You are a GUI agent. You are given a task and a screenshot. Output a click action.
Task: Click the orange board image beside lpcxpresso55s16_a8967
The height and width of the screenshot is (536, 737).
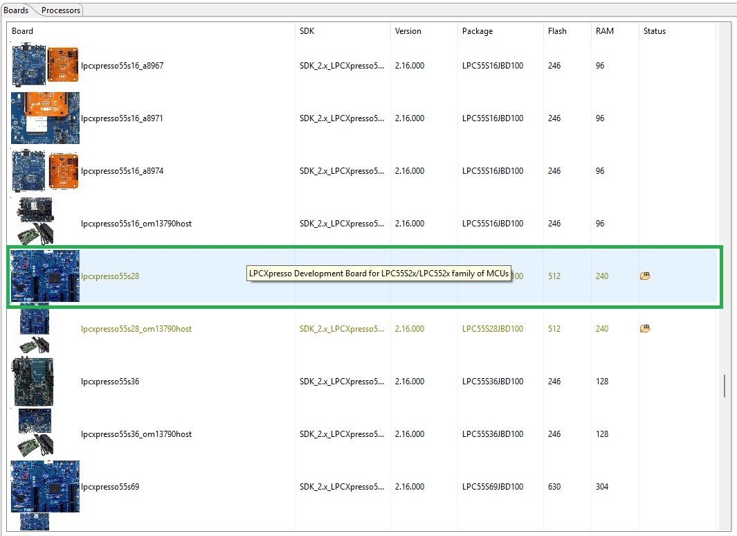point(63,64)
